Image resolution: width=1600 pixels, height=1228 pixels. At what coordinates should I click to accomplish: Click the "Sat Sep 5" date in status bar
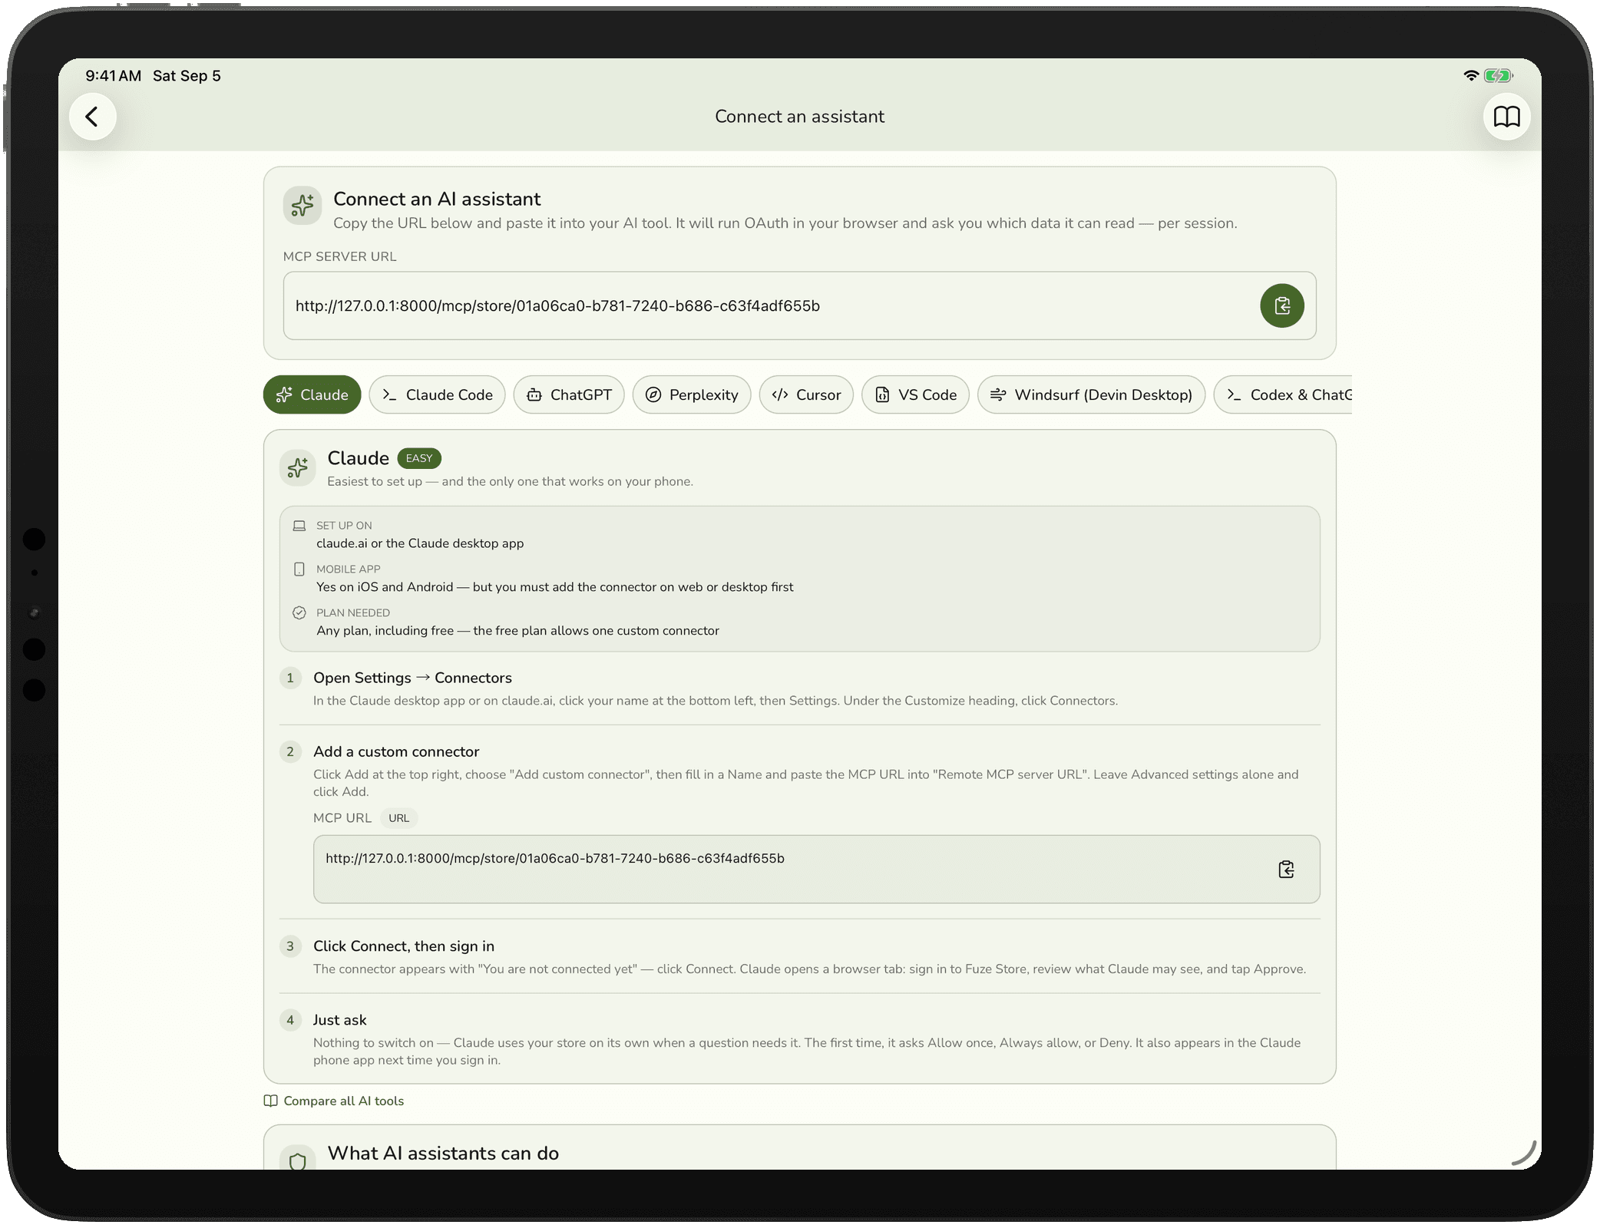187,75
